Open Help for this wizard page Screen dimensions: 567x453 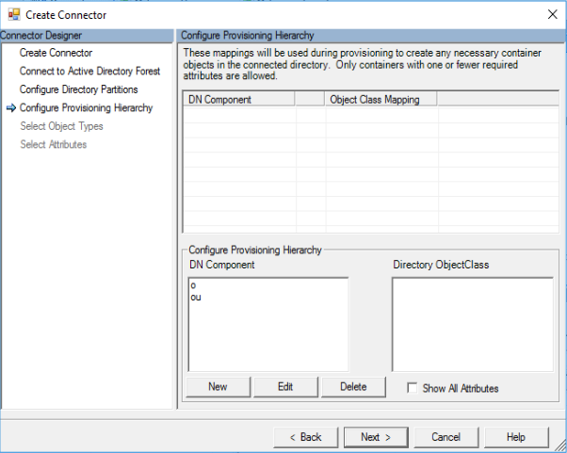[515, 437]
